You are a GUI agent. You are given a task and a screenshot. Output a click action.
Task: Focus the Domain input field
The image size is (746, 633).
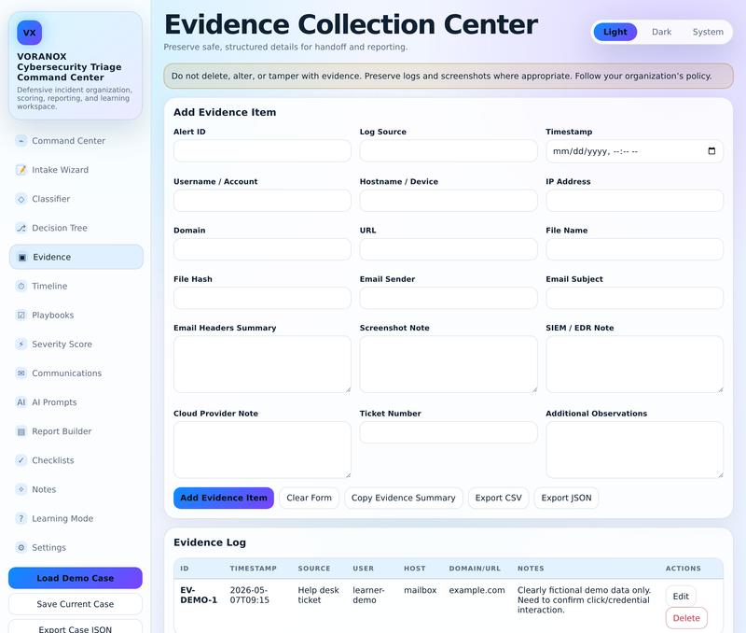coord(262,249)
